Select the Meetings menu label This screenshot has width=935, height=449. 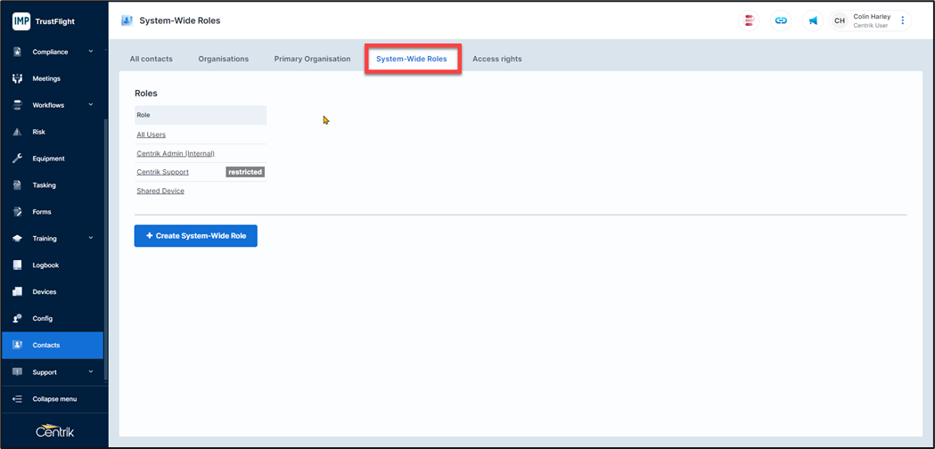(46, 78)
